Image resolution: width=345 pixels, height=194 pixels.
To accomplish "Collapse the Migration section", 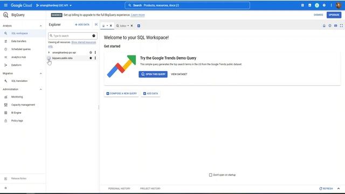I will (x=41, y=73).
